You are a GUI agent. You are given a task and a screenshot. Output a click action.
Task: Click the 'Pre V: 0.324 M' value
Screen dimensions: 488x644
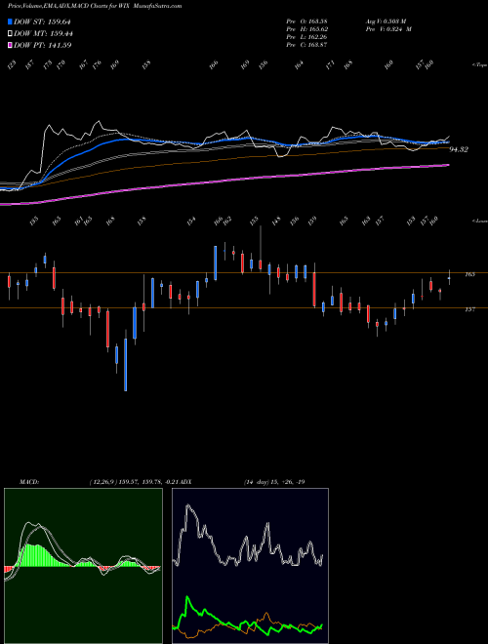click(x=388, y=29)
